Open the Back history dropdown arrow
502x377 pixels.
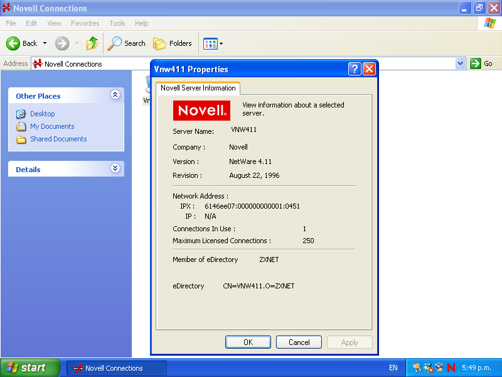[45, 43]
